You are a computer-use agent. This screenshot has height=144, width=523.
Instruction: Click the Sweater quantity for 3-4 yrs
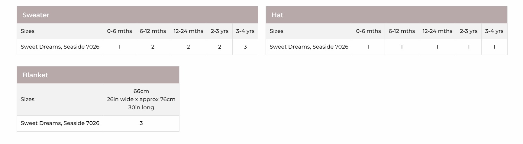245,47
